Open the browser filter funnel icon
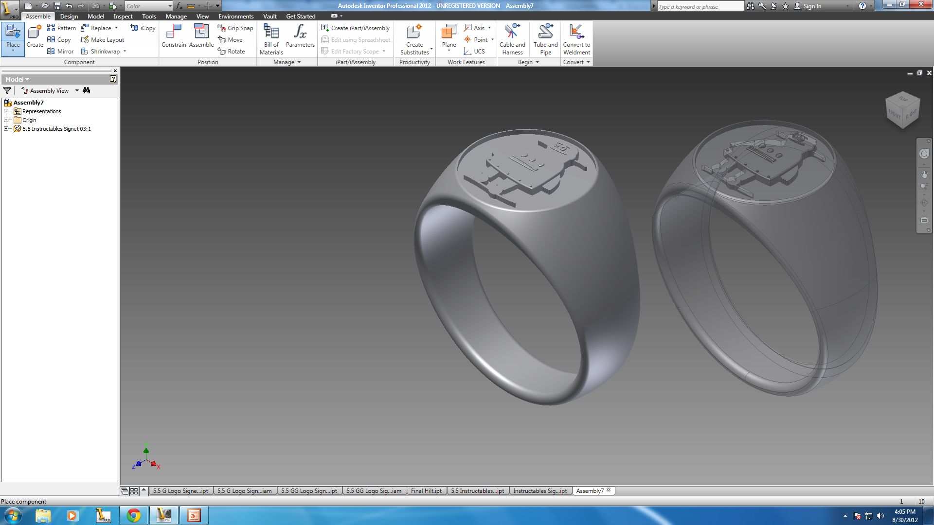The width and height of the screenshot is (934, 525). click(x=7, y=90)
